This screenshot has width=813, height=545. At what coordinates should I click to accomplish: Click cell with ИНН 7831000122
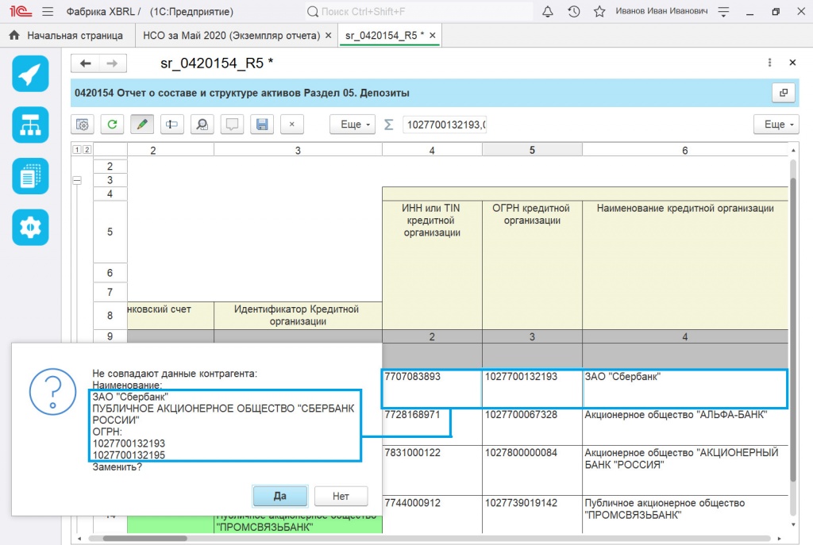click(x=432, y=470)
